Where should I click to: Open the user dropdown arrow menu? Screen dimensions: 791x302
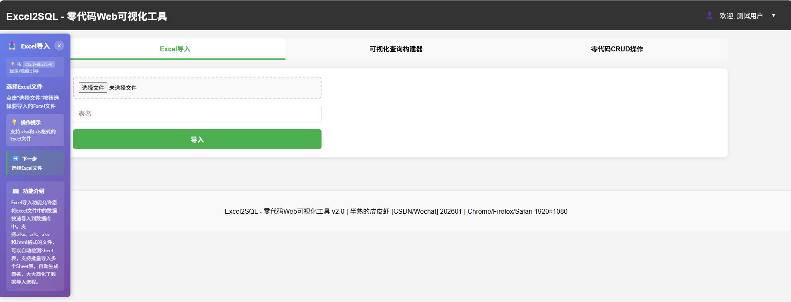tap(774, 15)
